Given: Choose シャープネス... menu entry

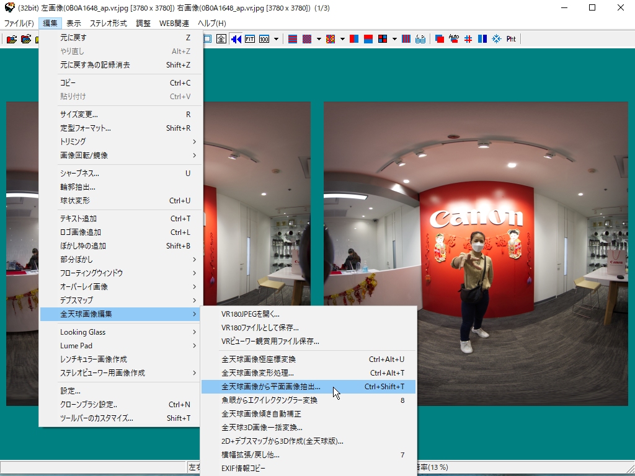Looking at the screenshot, I should coord(121,174).
